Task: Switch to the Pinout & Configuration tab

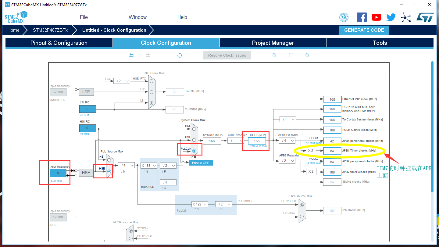Action: 59,43
